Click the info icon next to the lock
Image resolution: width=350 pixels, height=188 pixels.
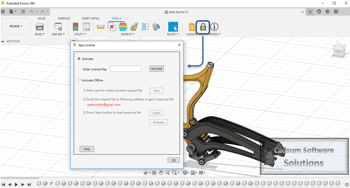[x=214, y=27]
